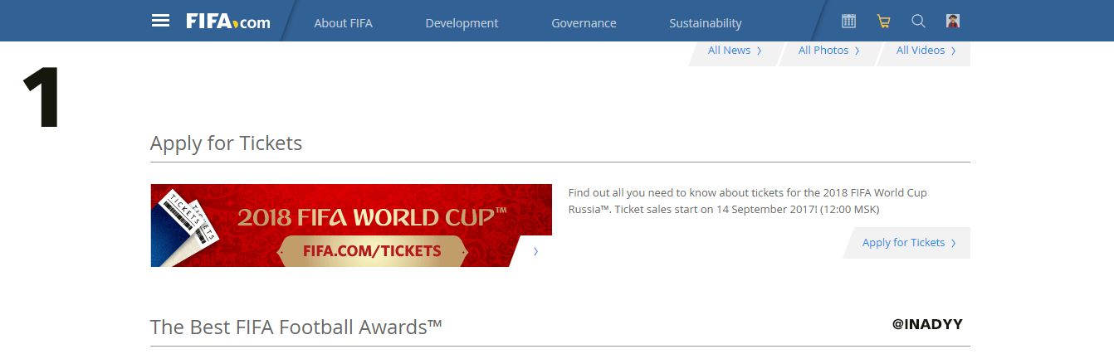Click the FIFA.com logo
1114x354 pixels.
[228, 22]
